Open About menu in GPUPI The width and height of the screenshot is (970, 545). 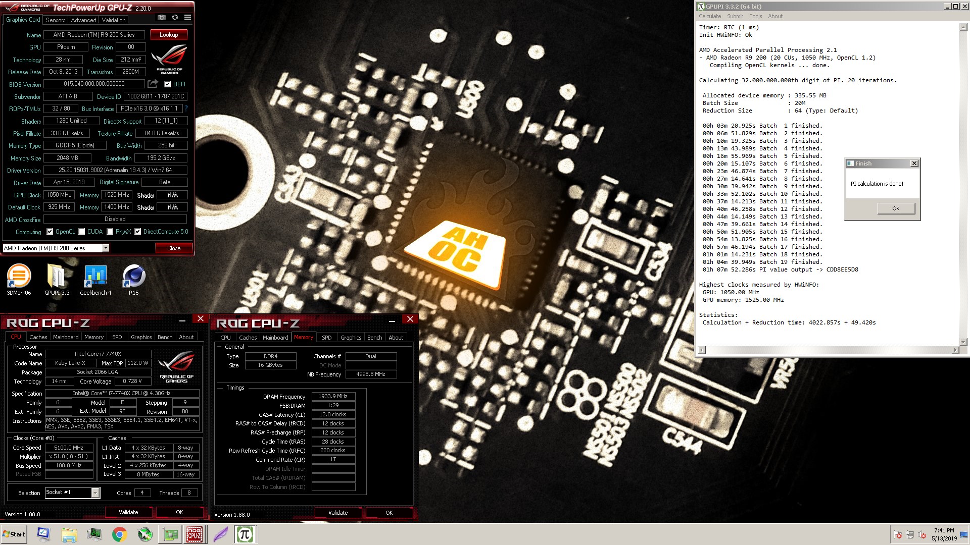tap(775, 16)
